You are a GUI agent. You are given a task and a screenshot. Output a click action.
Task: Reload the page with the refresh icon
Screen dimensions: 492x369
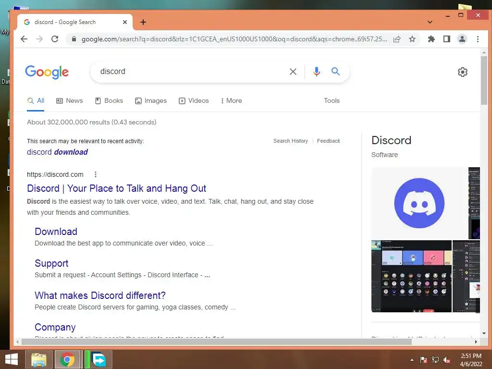point(55,39)
